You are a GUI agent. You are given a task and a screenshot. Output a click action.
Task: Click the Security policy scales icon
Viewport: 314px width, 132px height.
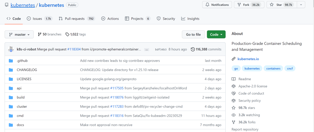[233, 100]
